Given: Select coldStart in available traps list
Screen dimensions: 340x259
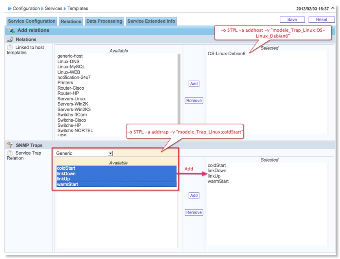Looking at the screenshot, I should point(66,168).
